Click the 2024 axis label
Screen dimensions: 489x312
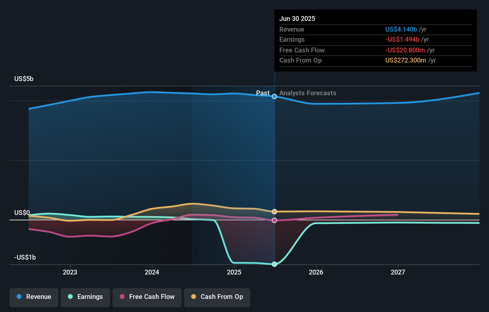(x=152, y=272)
